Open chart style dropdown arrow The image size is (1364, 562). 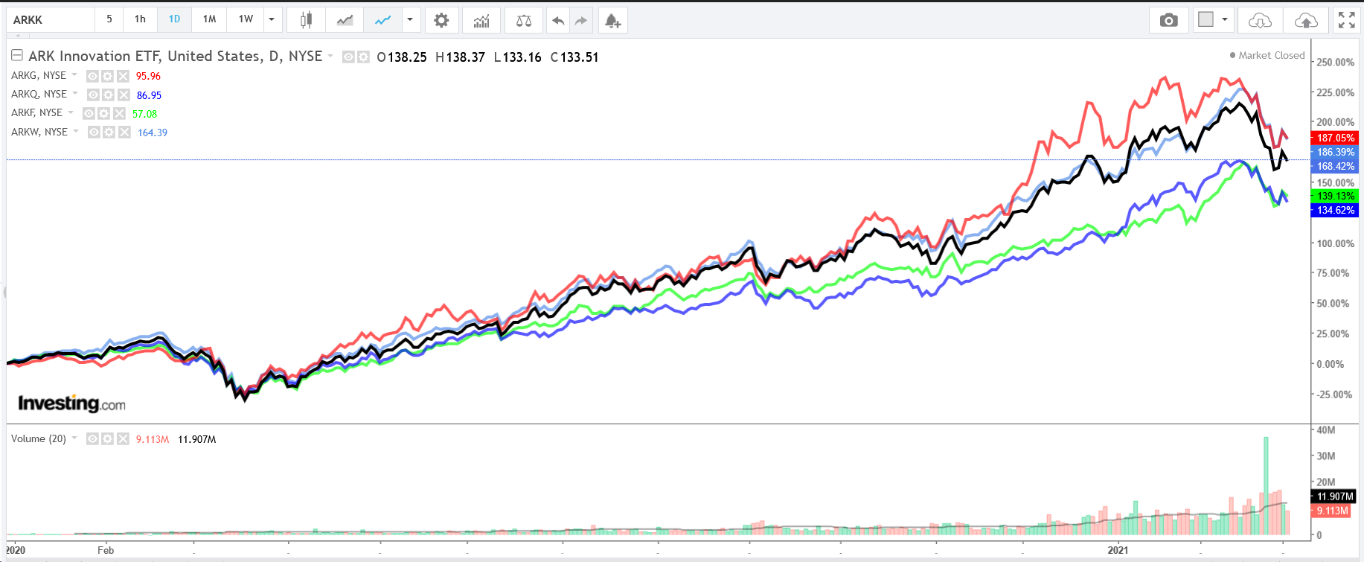[x=410, y=20]
